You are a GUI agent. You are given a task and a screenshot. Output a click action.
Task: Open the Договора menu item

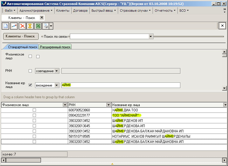coord(80,11)
